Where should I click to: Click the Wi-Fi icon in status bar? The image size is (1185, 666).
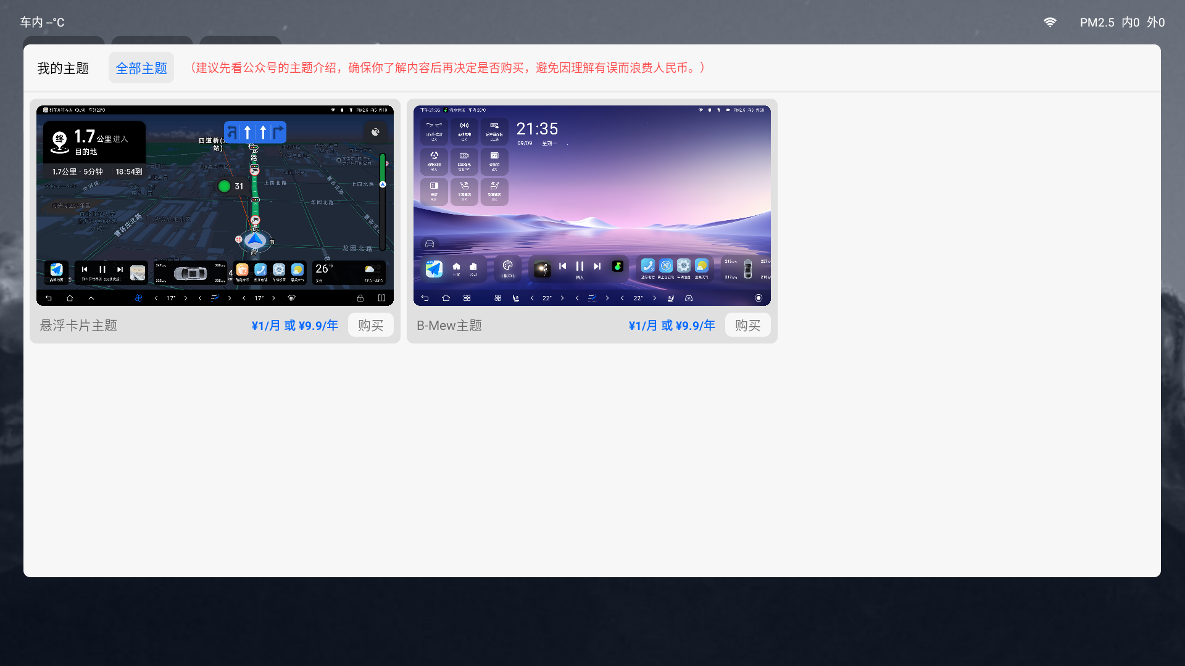tap(1050, 22)
